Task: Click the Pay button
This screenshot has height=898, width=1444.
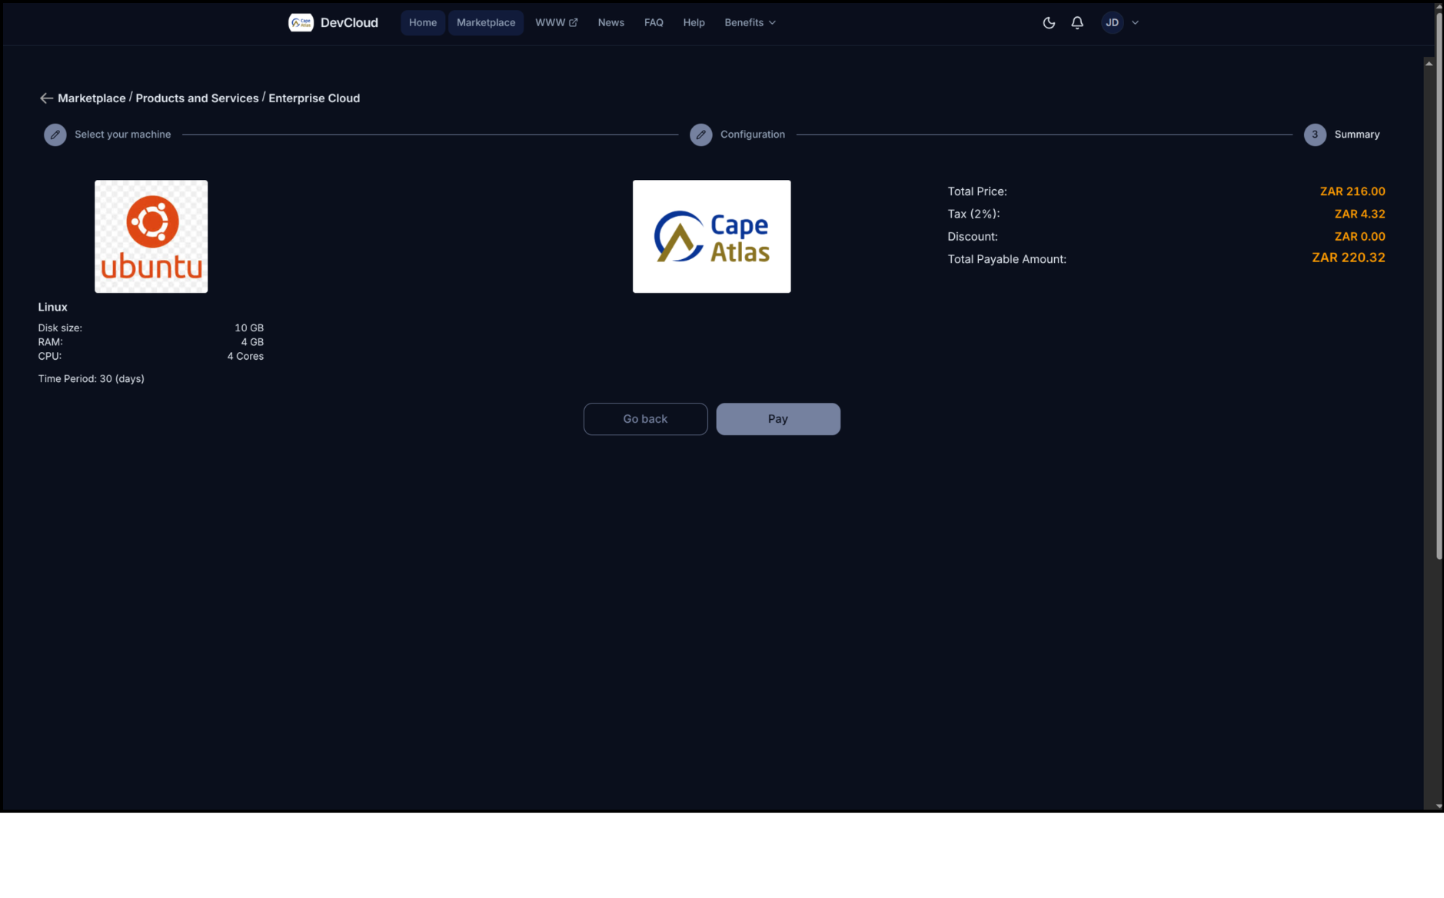Action: [778, 419]
